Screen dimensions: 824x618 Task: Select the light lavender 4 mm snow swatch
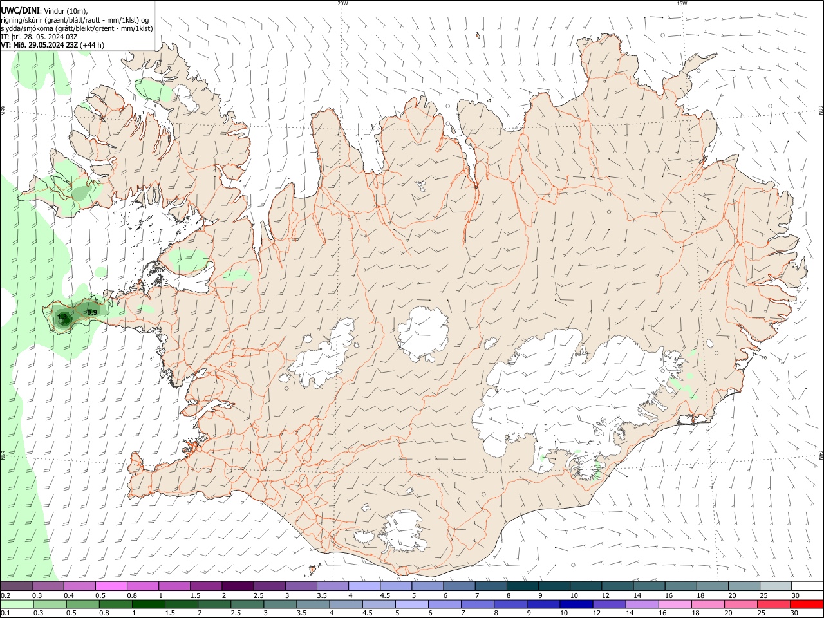[364, 586]
